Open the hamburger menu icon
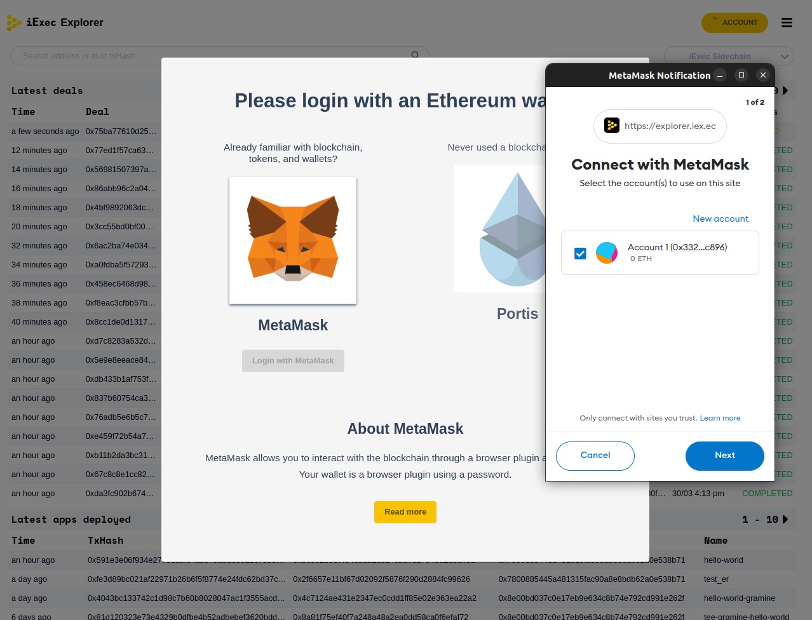This screenshot has height=620, width=812. (x=787, y=23)
